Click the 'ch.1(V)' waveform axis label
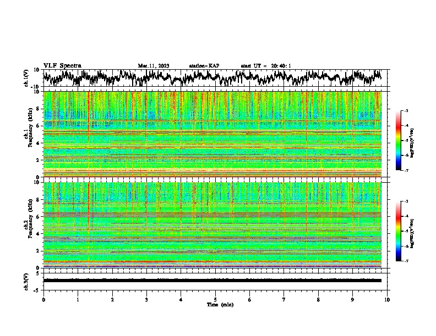 point(26,78)
